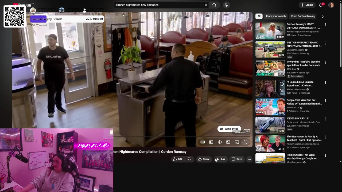Click Kitchen Nightmares Compilation video title
Screen dimensions: 342x192
150,152
